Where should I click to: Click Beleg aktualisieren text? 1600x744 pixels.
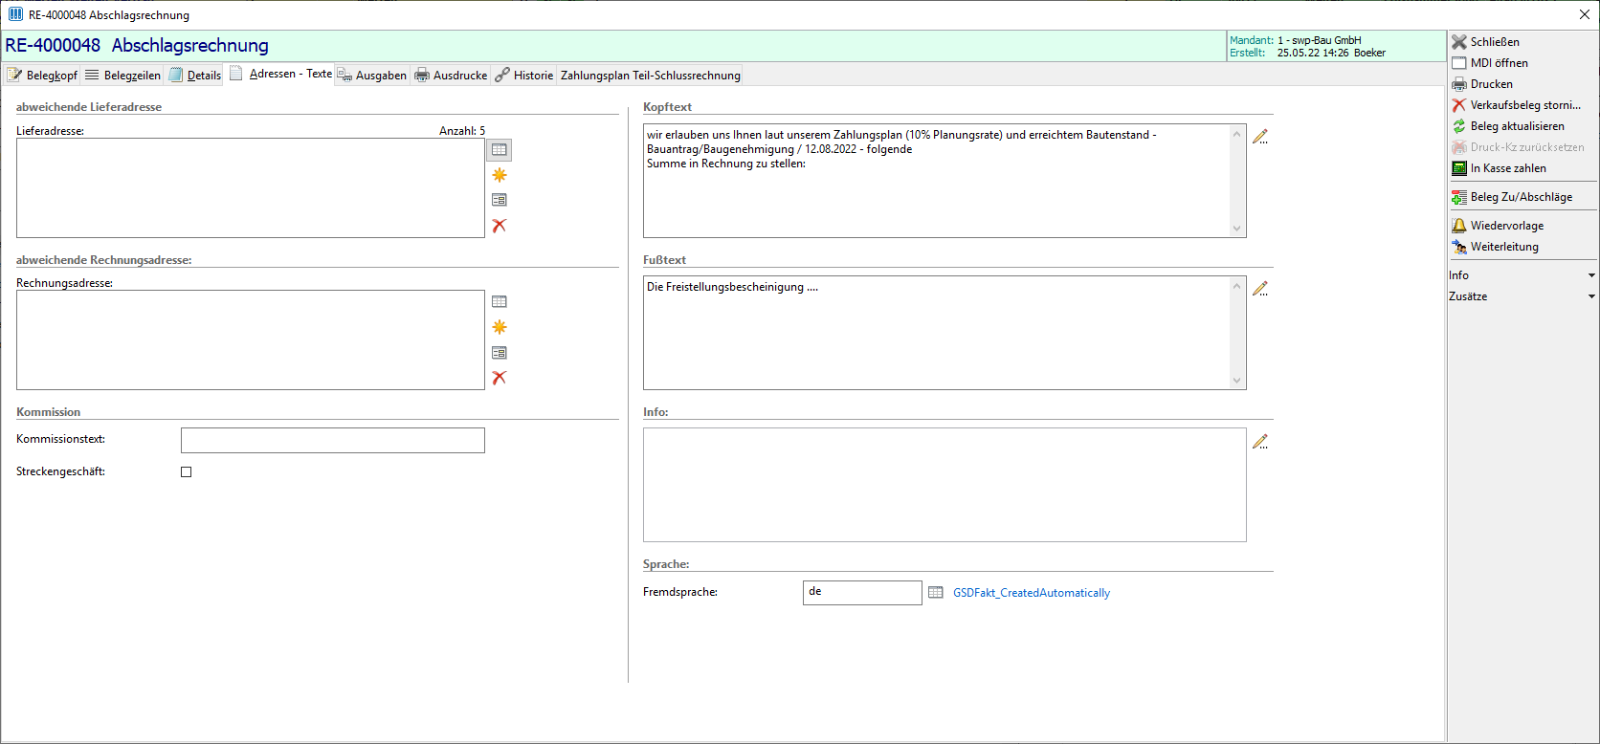tap(1518, 126)
